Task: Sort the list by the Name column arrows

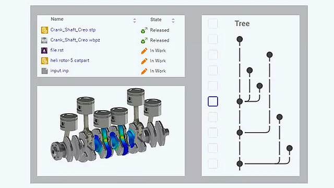Action: [x=135, y=20]
